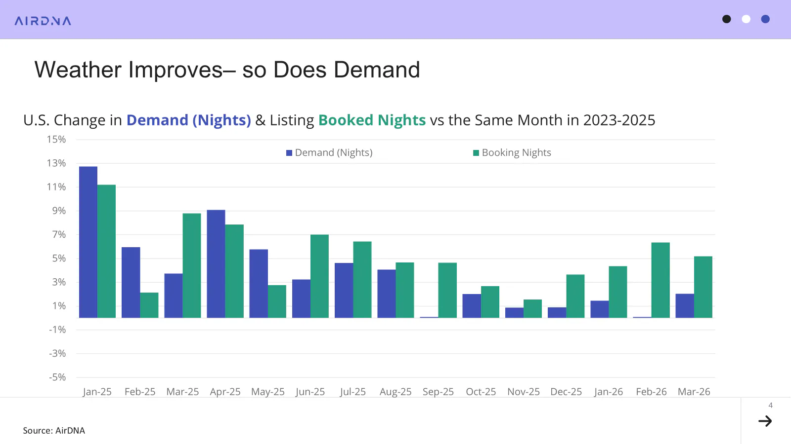The height and width of the screenshot is (444, 791).
Task: Click the legend label "Booking Nights"
Action: pyautogui.click(x=516, y=153)
